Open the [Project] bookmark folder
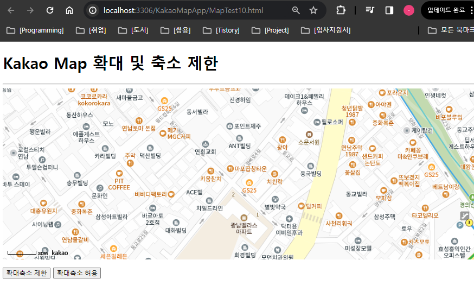The image size is (474, 298). [270, 30]
